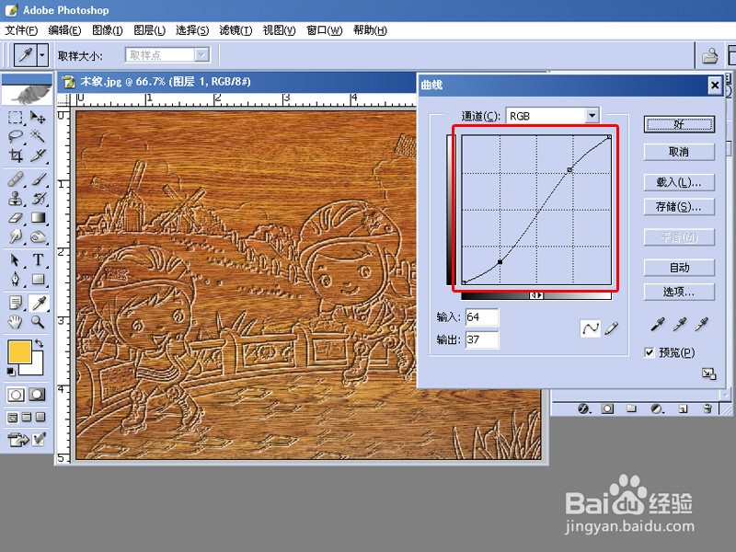The width and height of the screenshot is (736, 552).
Task: Click the 取消 cancel button
Action: click(679, 152)
